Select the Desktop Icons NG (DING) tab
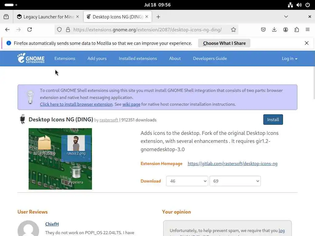This screenshot has width=315, height=236. coord(118,17)
